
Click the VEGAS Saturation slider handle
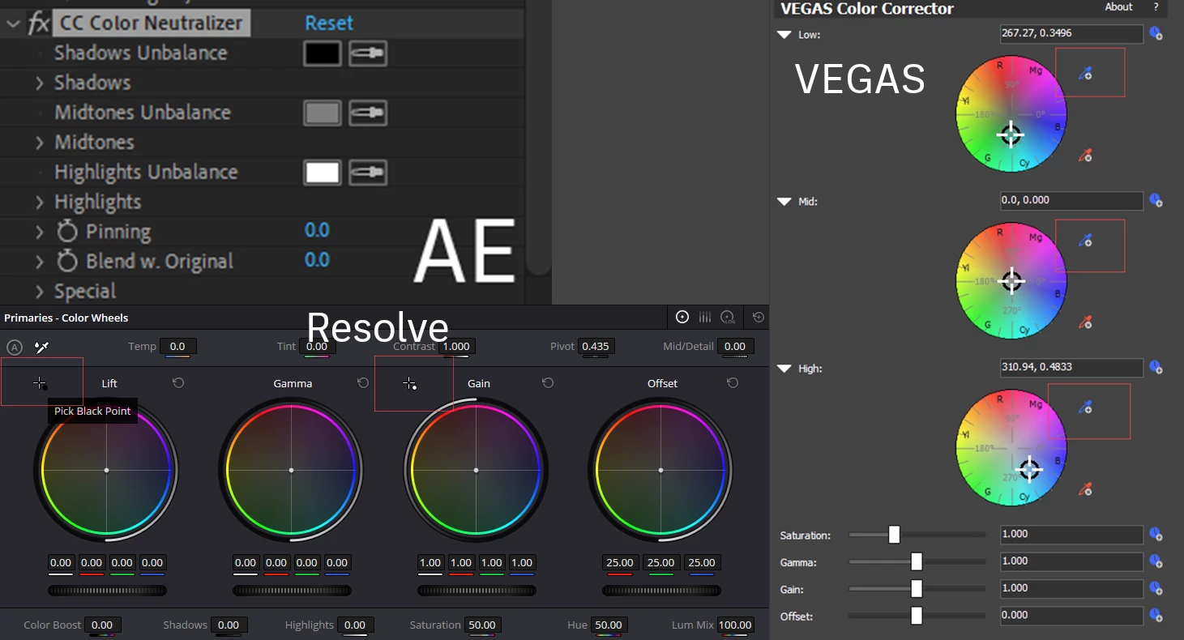pos(894,535)
